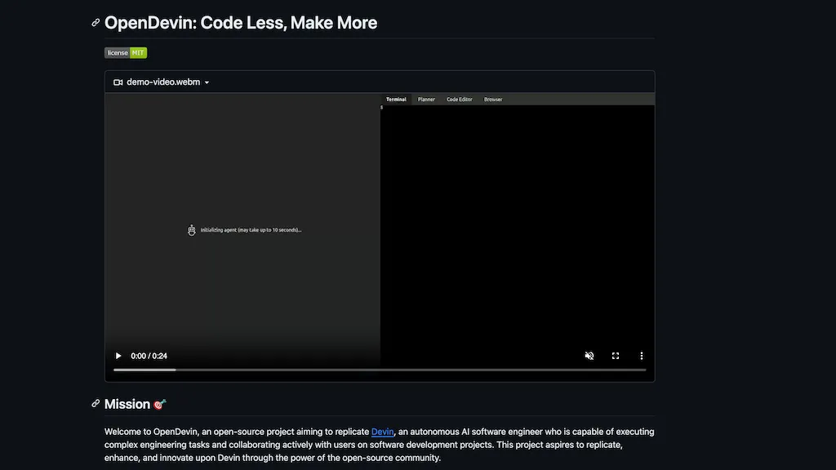The image size is (836, 470).
Task: Expand the demo-video.webm dropdown caret
Action: 207,82
